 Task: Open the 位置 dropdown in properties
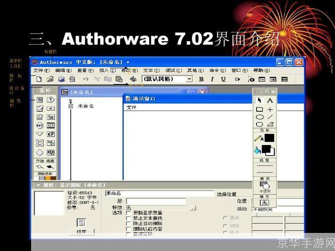278,202
